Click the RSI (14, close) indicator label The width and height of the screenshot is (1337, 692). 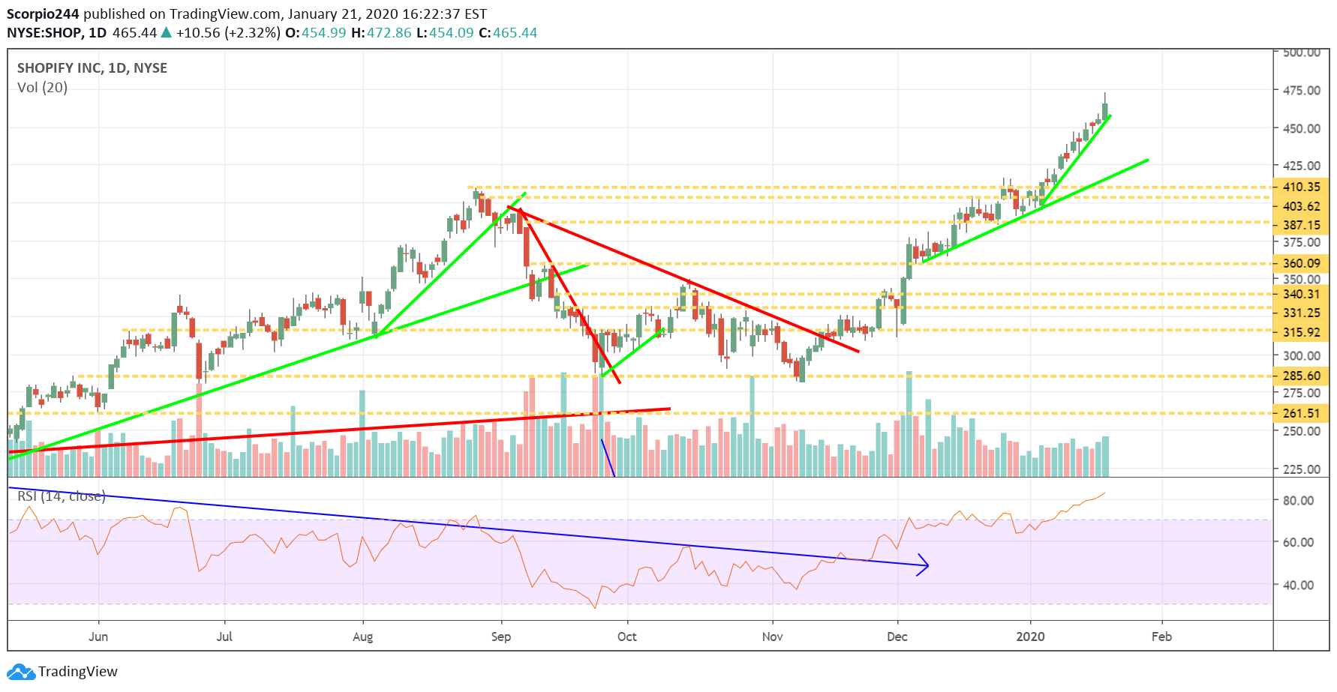click(x=62, y=496)
